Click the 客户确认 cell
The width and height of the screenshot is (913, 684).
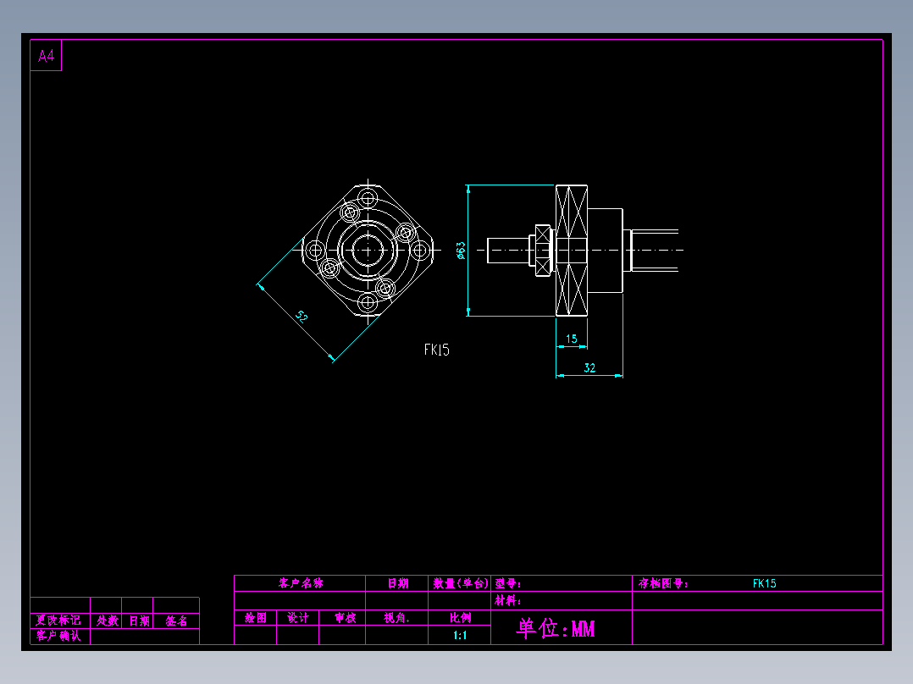tap(58, 635)
